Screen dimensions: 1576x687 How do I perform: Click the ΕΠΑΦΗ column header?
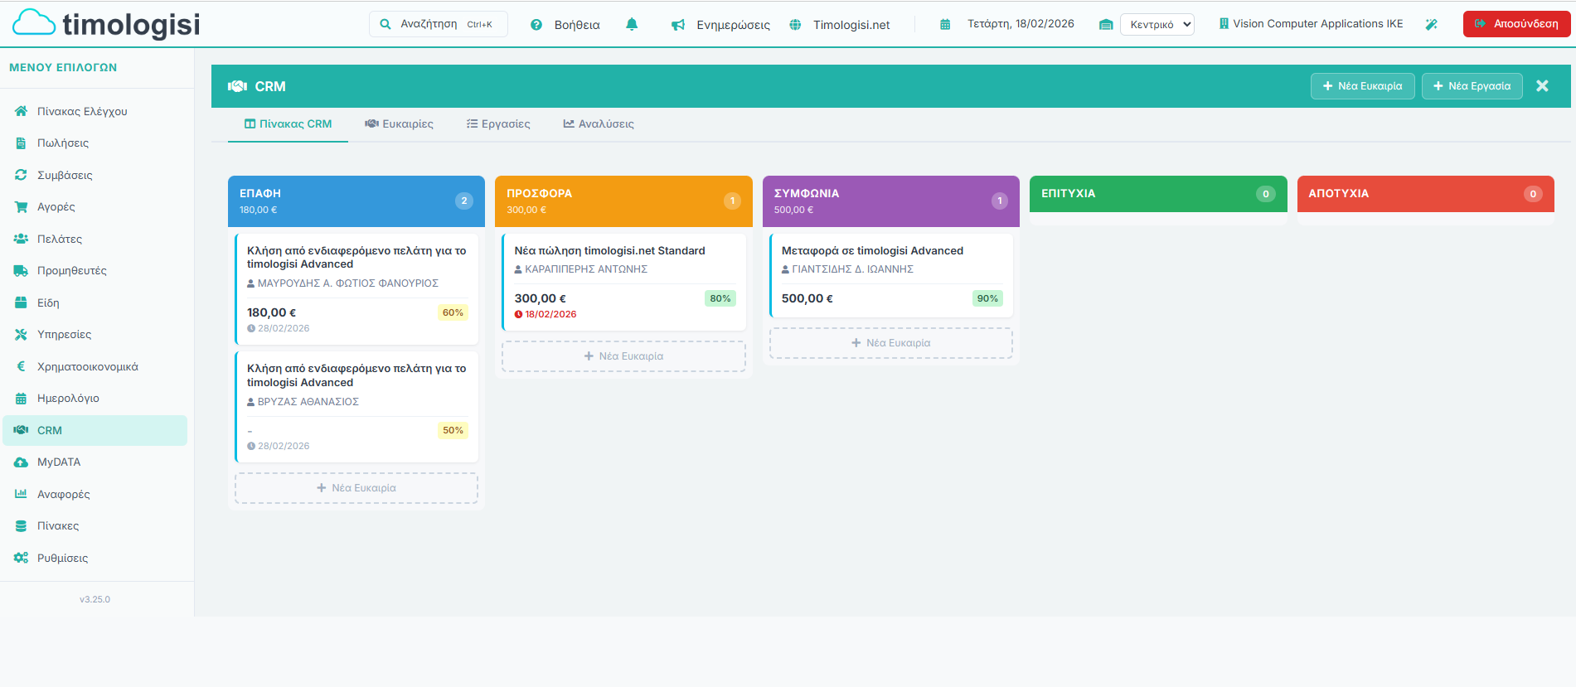(356, 201)
